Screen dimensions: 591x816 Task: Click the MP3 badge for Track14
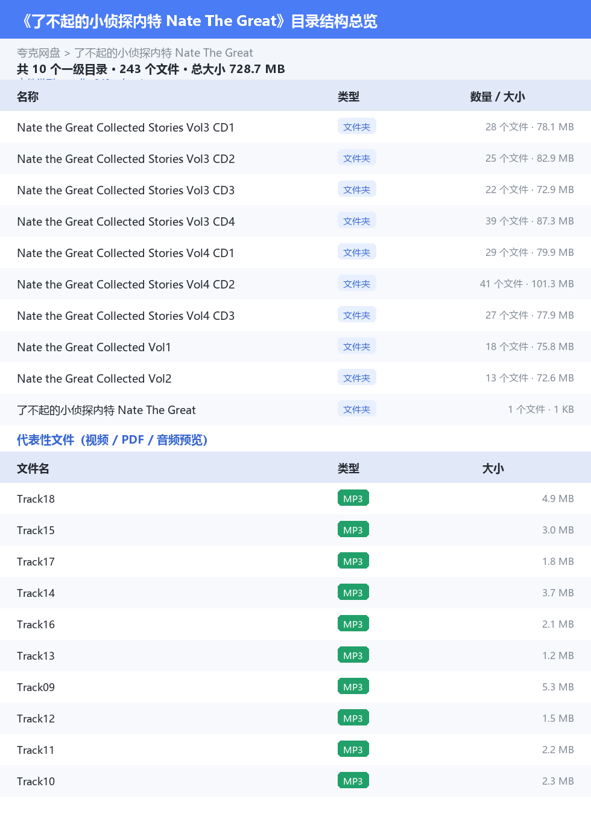353,593
